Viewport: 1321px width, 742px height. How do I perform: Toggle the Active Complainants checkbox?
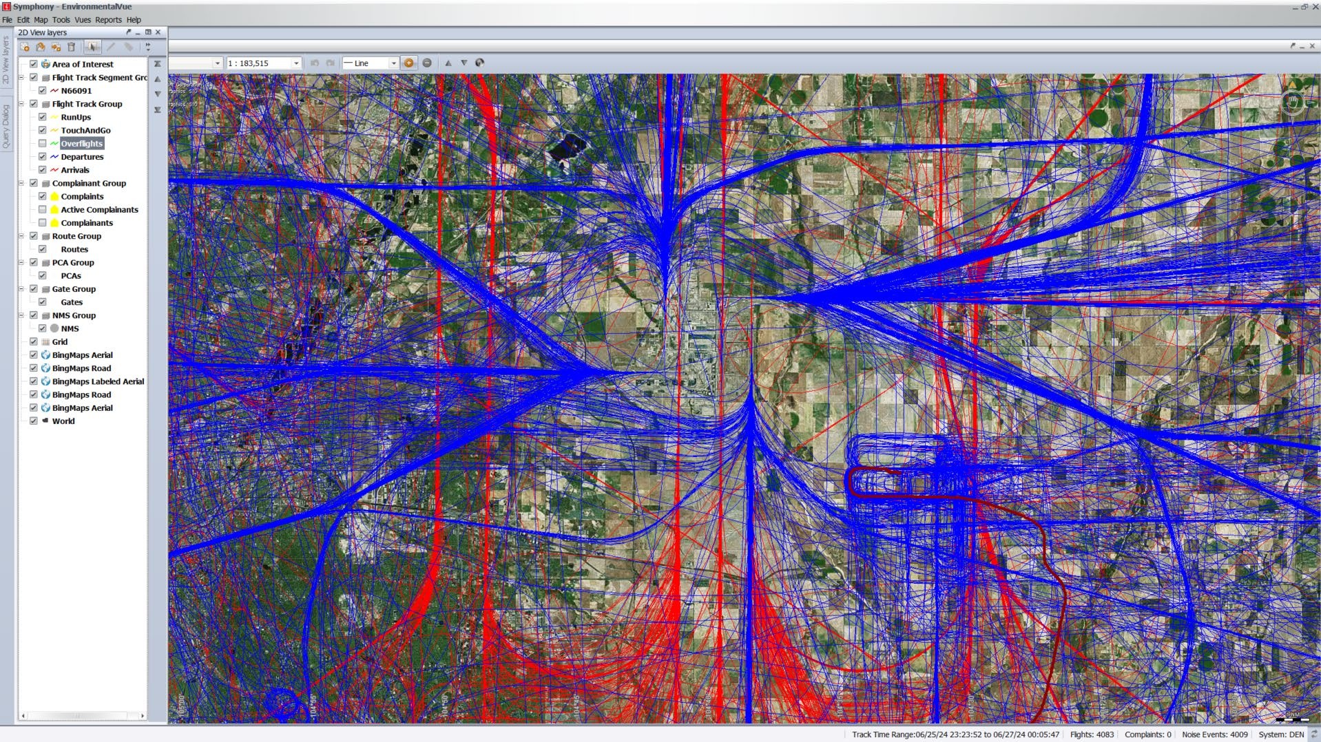(43, 210)
